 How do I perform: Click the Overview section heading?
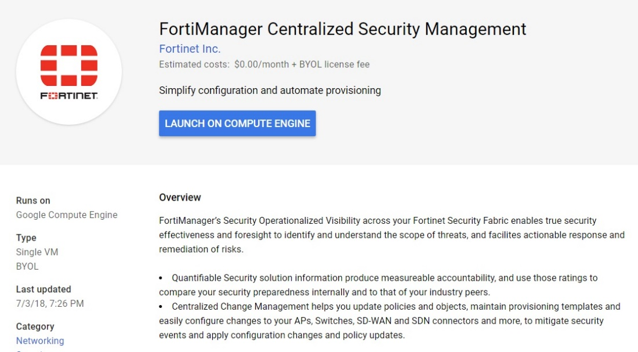(180, 197)
